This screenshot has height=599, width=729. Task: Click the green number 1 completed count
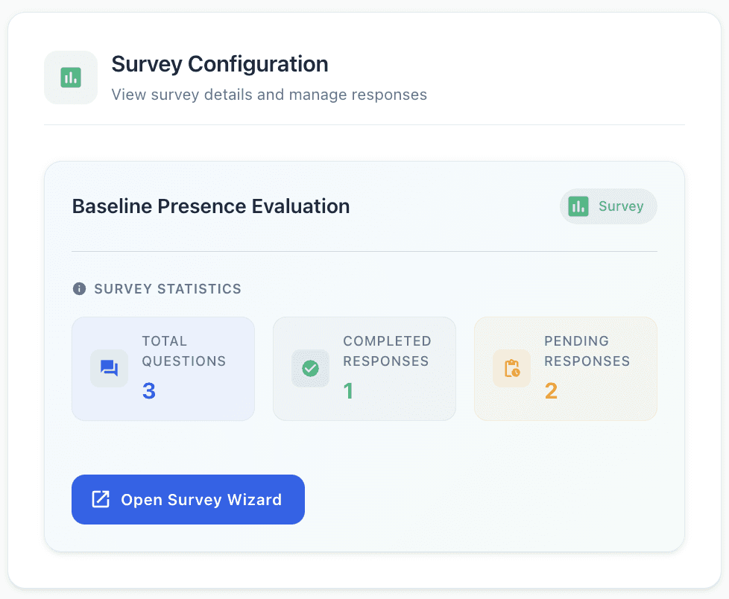[x=348, y=390]
